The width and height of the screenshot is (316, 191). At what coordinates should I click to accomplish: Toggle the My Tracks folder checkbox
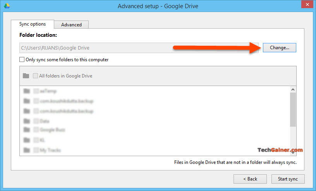[x=36, y=150]
